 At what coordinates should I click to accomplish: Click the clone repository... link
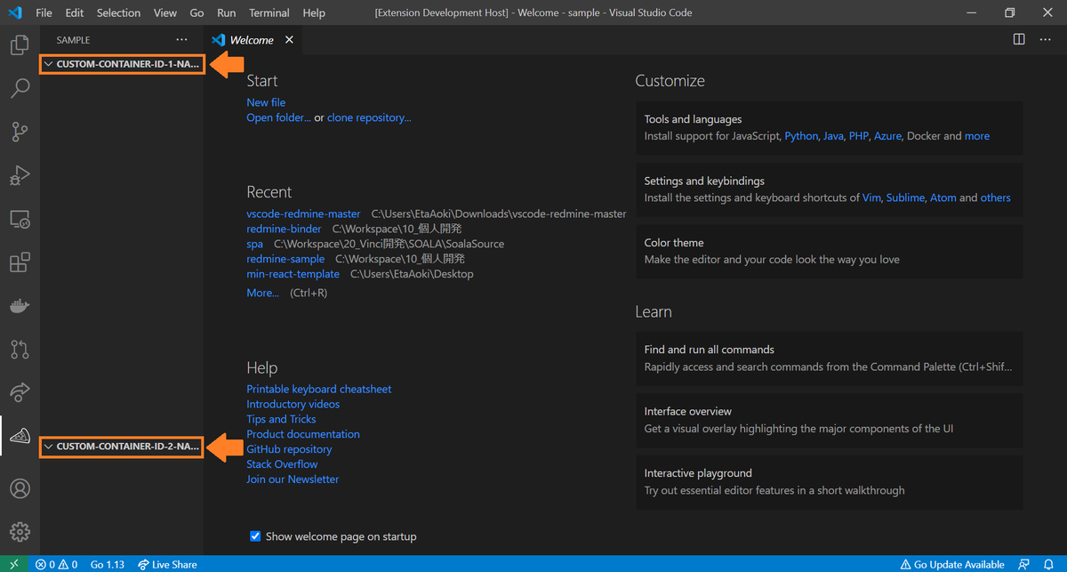[369, 117]
